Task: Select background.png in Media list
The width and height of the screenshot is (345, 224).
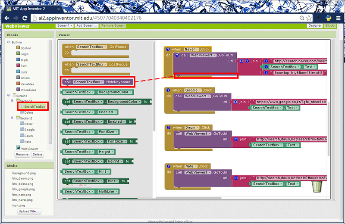Action: click(24, 173)
